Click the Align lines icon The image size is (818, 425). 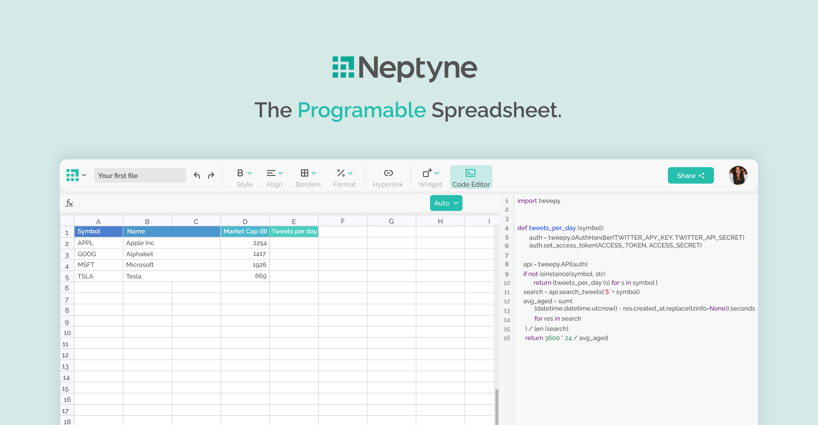[271, 173]
